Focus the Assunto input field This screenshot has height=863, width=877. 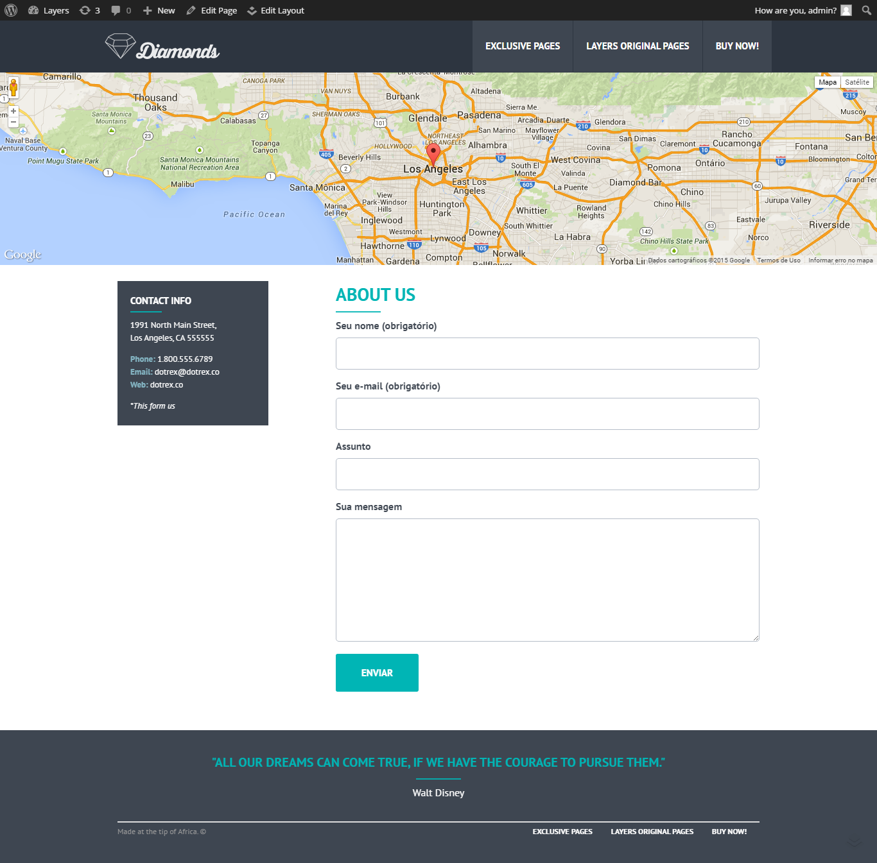pyautogui.click(x=548, y=474)
